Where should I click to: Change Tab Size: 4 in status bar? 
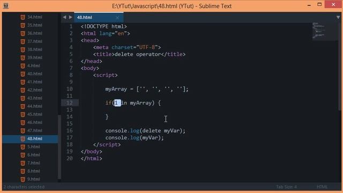[286, 187]
